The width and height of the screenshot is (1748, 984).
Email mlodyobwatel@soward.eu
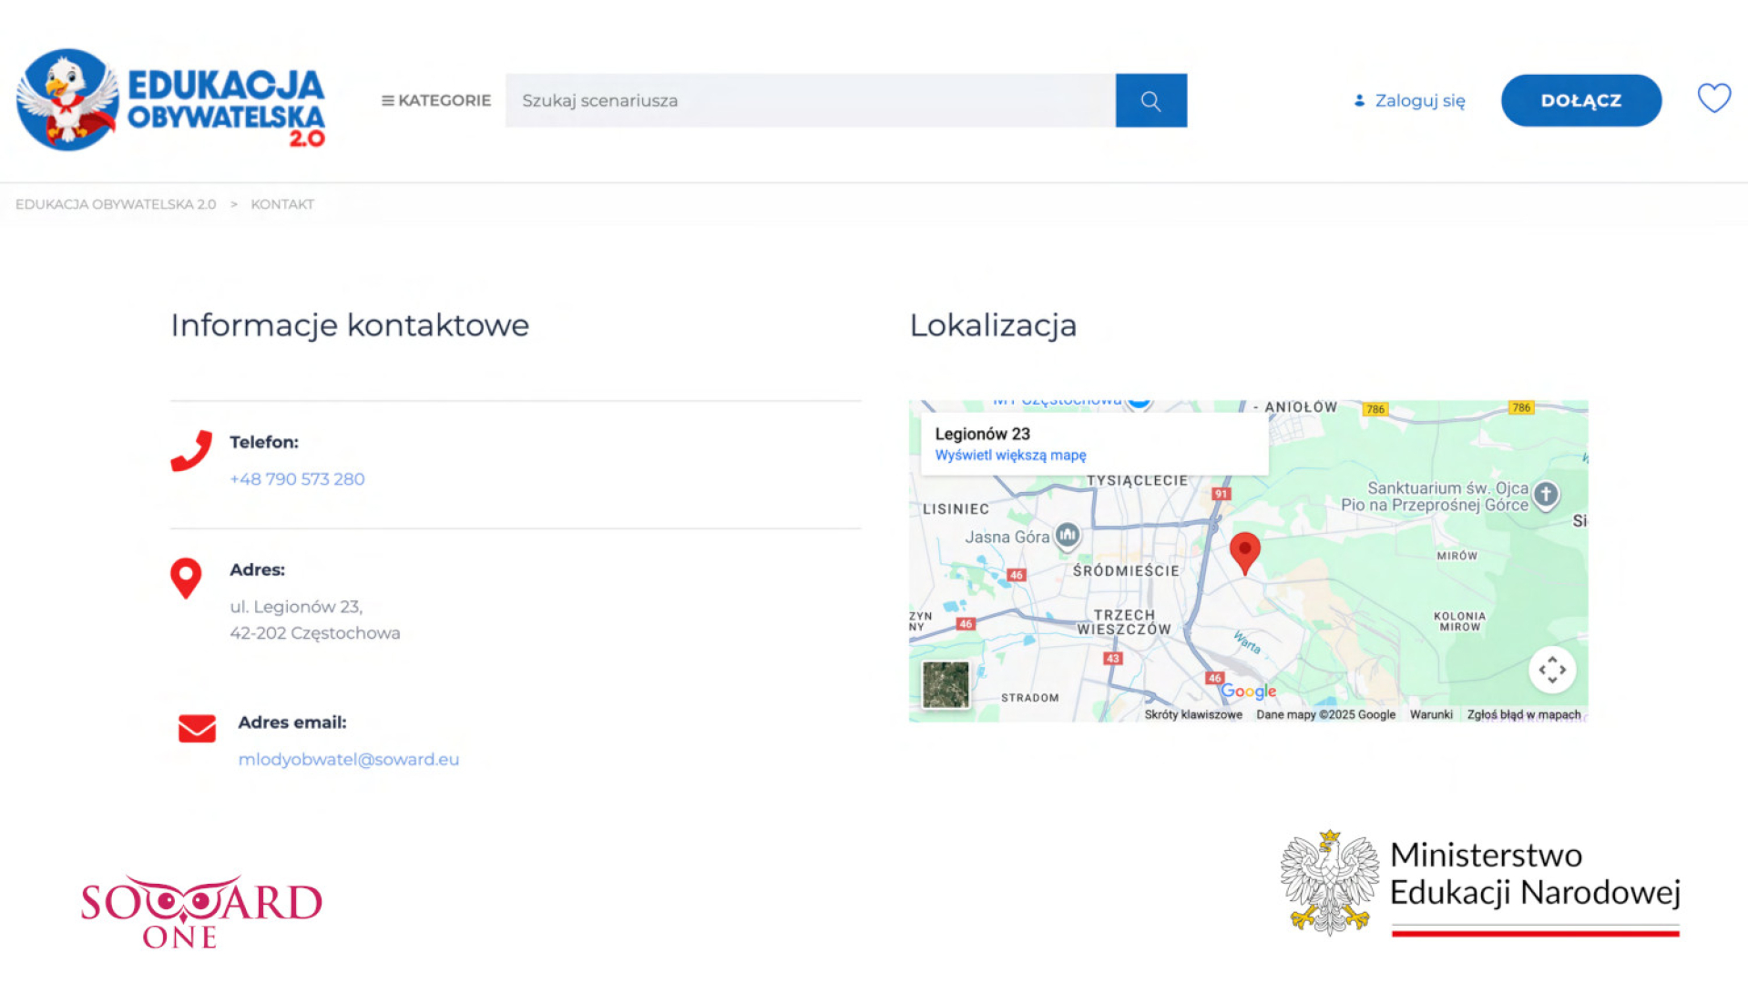(348, 760)
